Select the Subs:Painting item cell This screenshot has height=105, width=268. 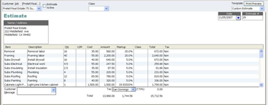[15, 81]
